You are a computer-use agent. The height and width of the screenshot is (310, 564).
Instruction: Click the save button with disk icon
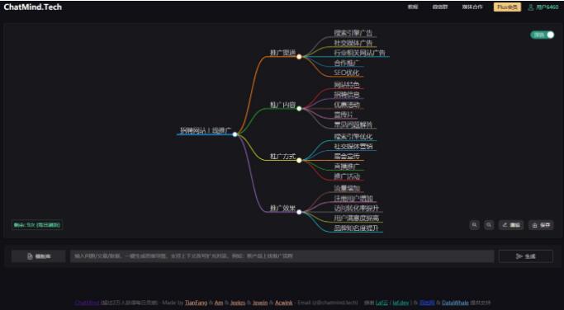tap(541, 225)
